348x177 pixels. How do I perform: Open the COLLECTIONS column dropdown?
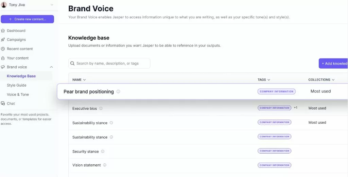(333, 80)
